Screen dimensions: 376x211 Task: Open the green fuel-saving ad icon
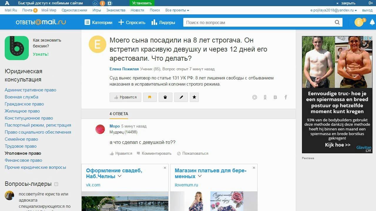click(x=17, y=48)
